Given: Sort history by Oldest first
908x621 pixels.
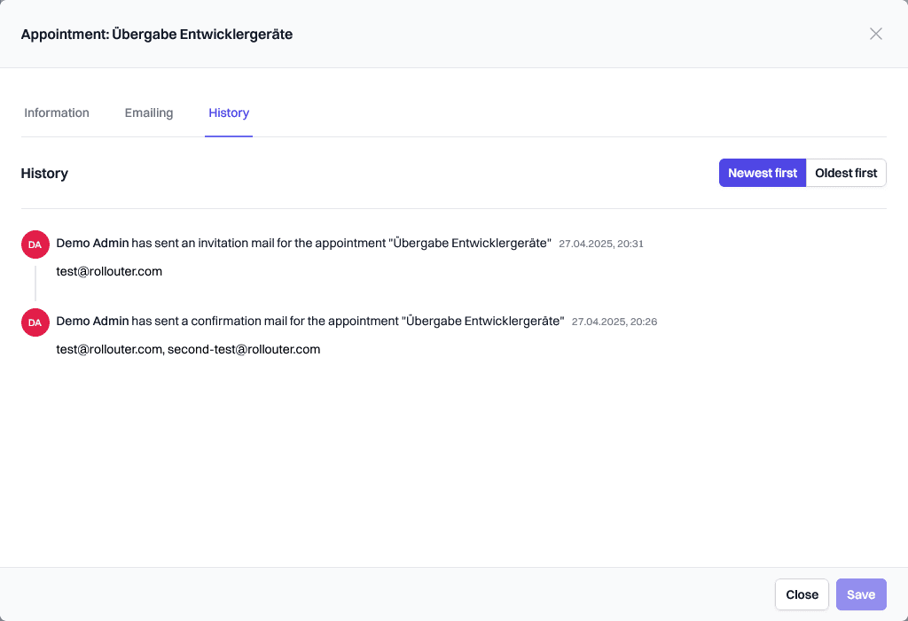Looking at the screenshot, I should pos(846,174).
